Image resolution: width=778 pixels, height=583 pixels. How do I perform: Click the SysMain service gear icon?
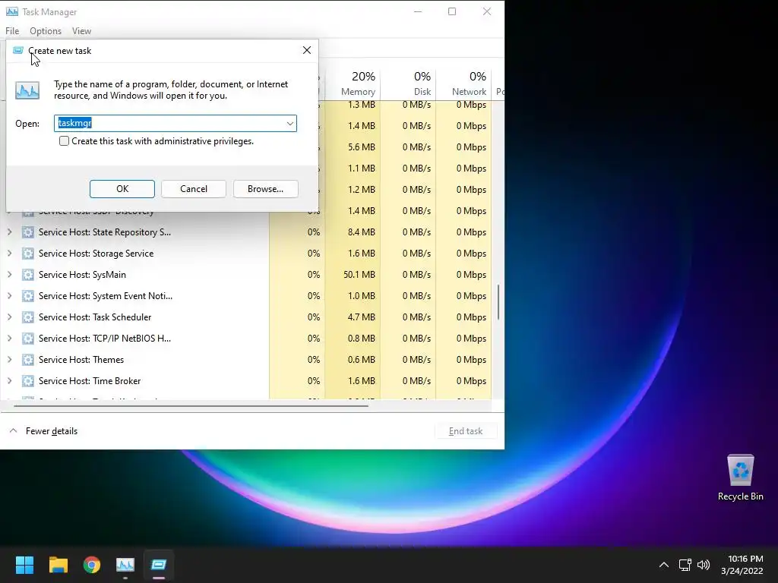click(x=28, y=275)
